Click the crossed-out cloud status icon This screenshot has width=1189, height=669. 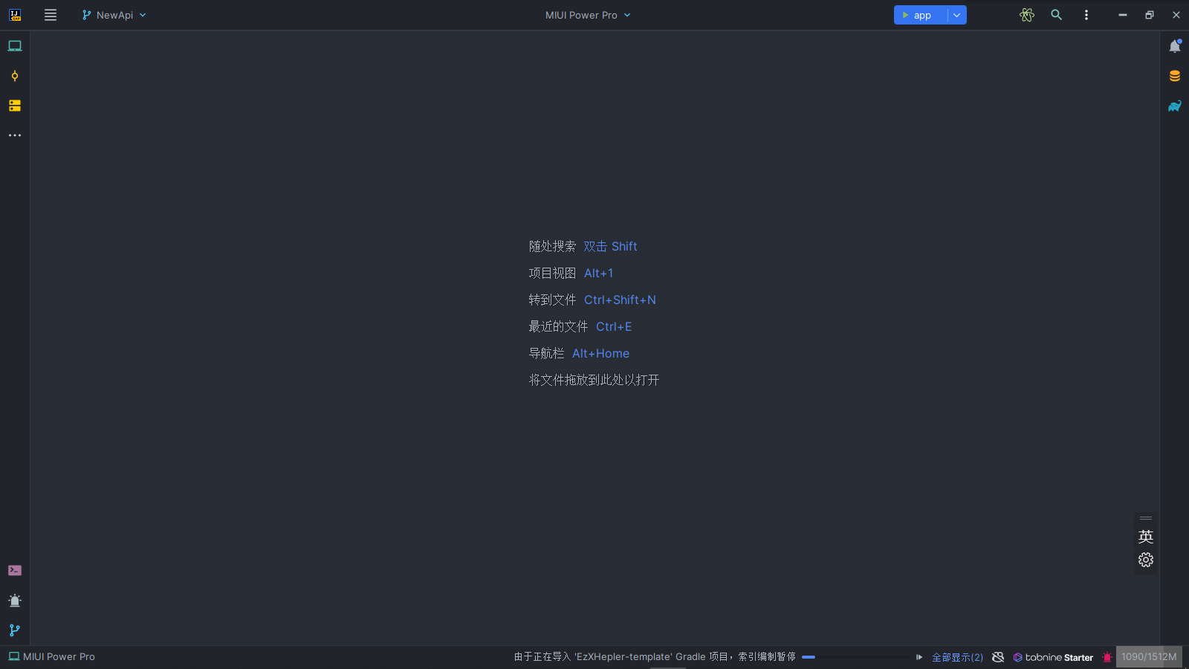click(998, 657)
